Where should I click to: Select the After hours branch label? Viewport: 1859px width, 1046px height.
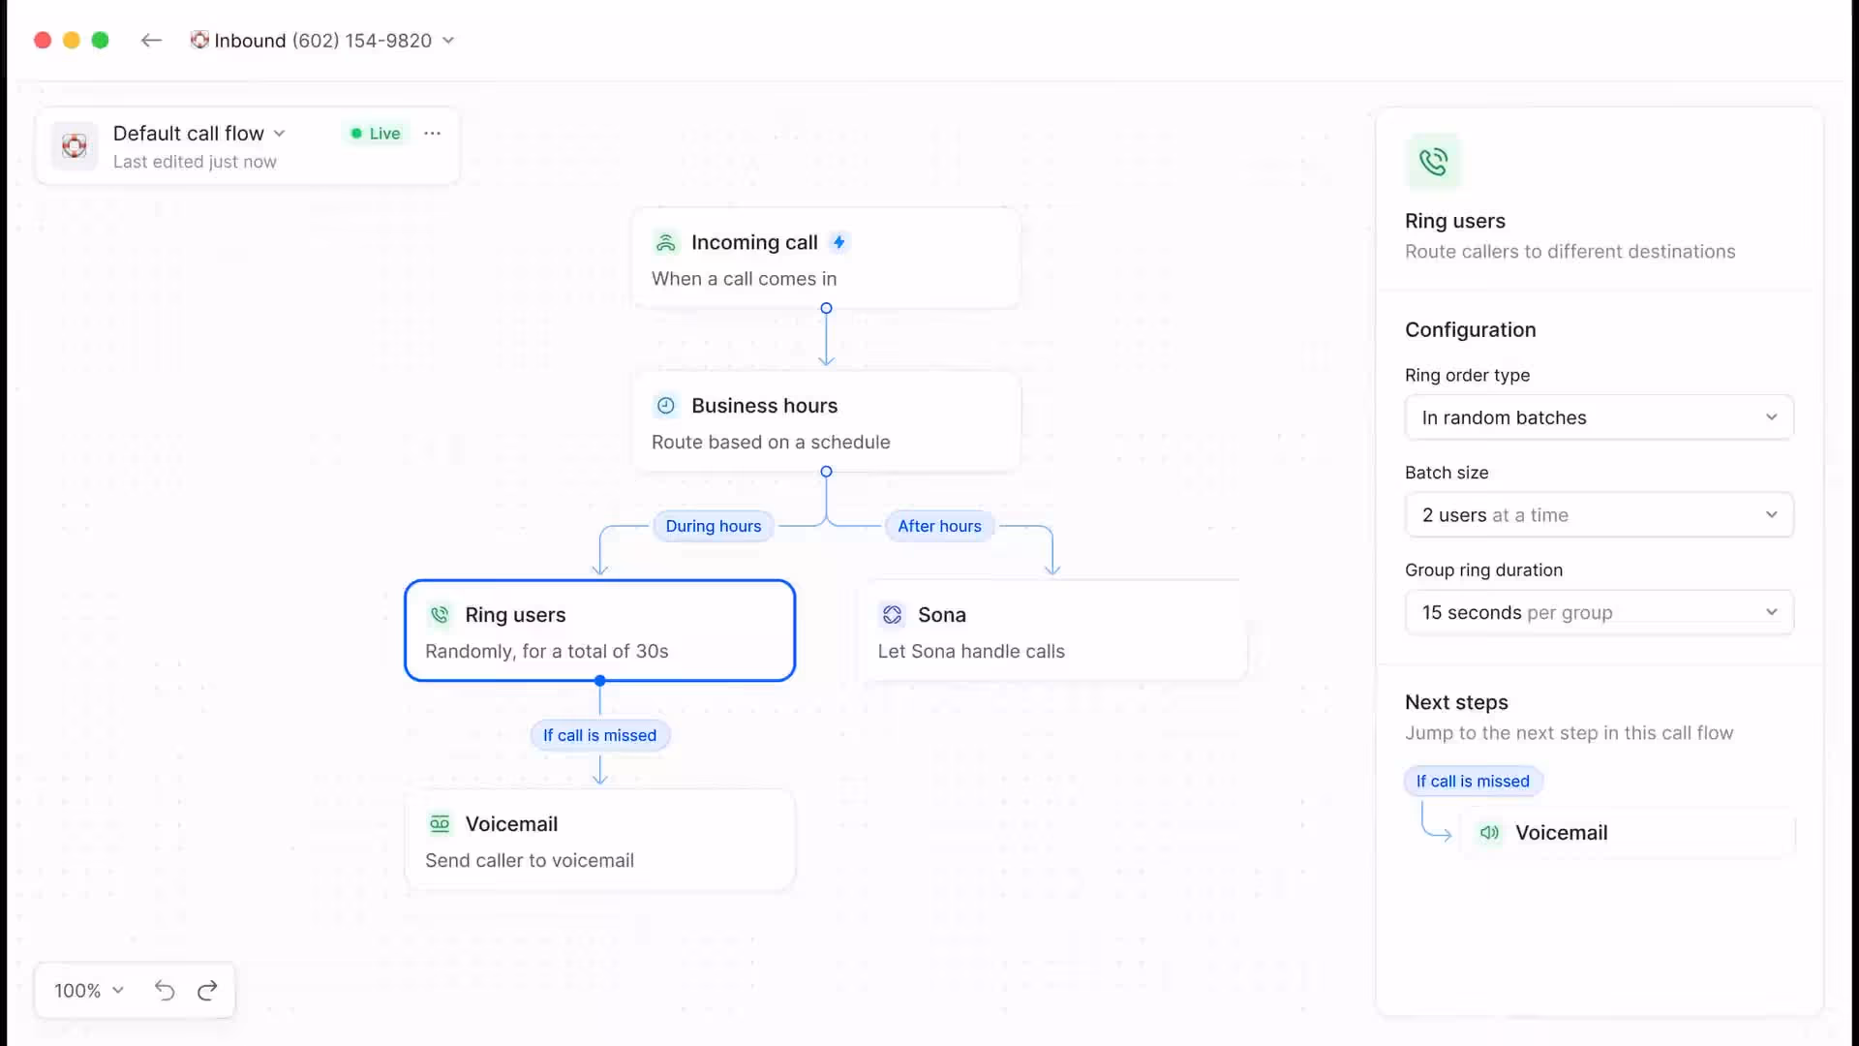pos(938,526)
